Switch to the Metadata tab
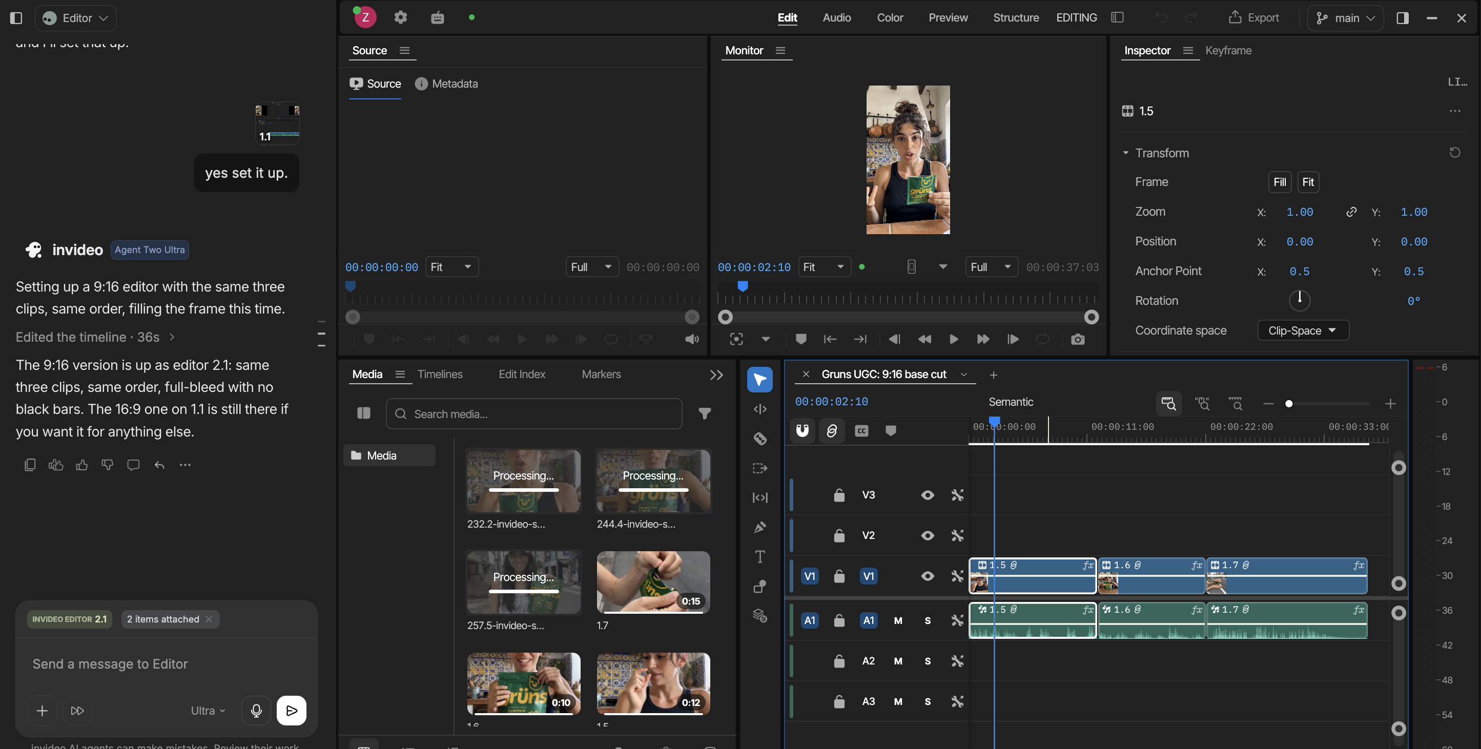1481x749 pixels. (446, 84)
